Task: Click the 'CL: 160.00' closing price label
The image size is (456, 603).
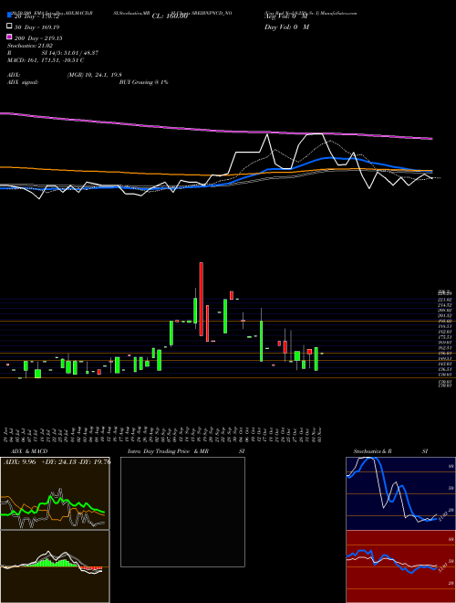Action: 170,16
